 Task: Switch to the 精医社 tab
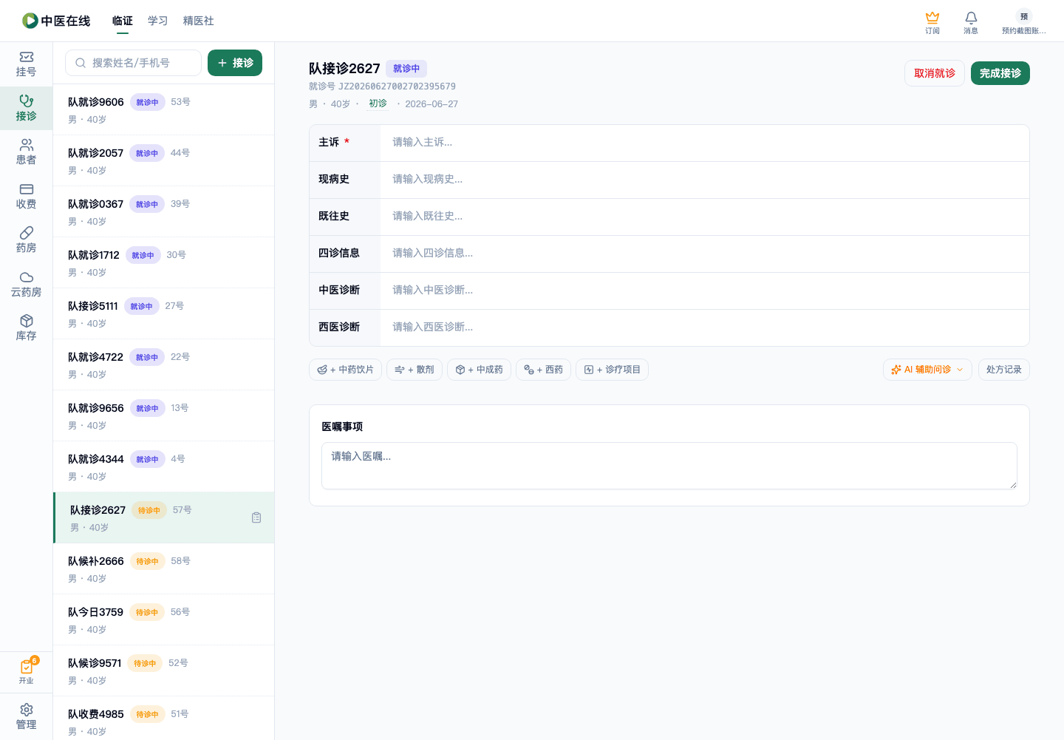tap(199, 21)
